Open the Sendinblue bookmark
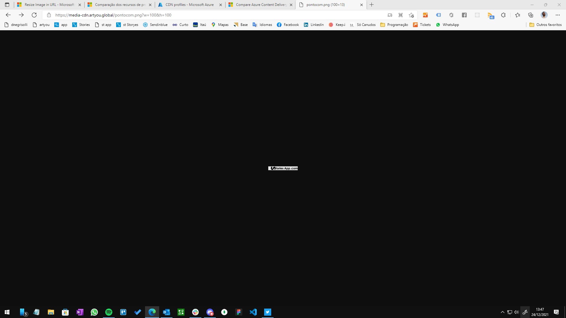Image resolution: width=566 pixels, height=318 pixels. pyautogui.click(x=155, y=25)
